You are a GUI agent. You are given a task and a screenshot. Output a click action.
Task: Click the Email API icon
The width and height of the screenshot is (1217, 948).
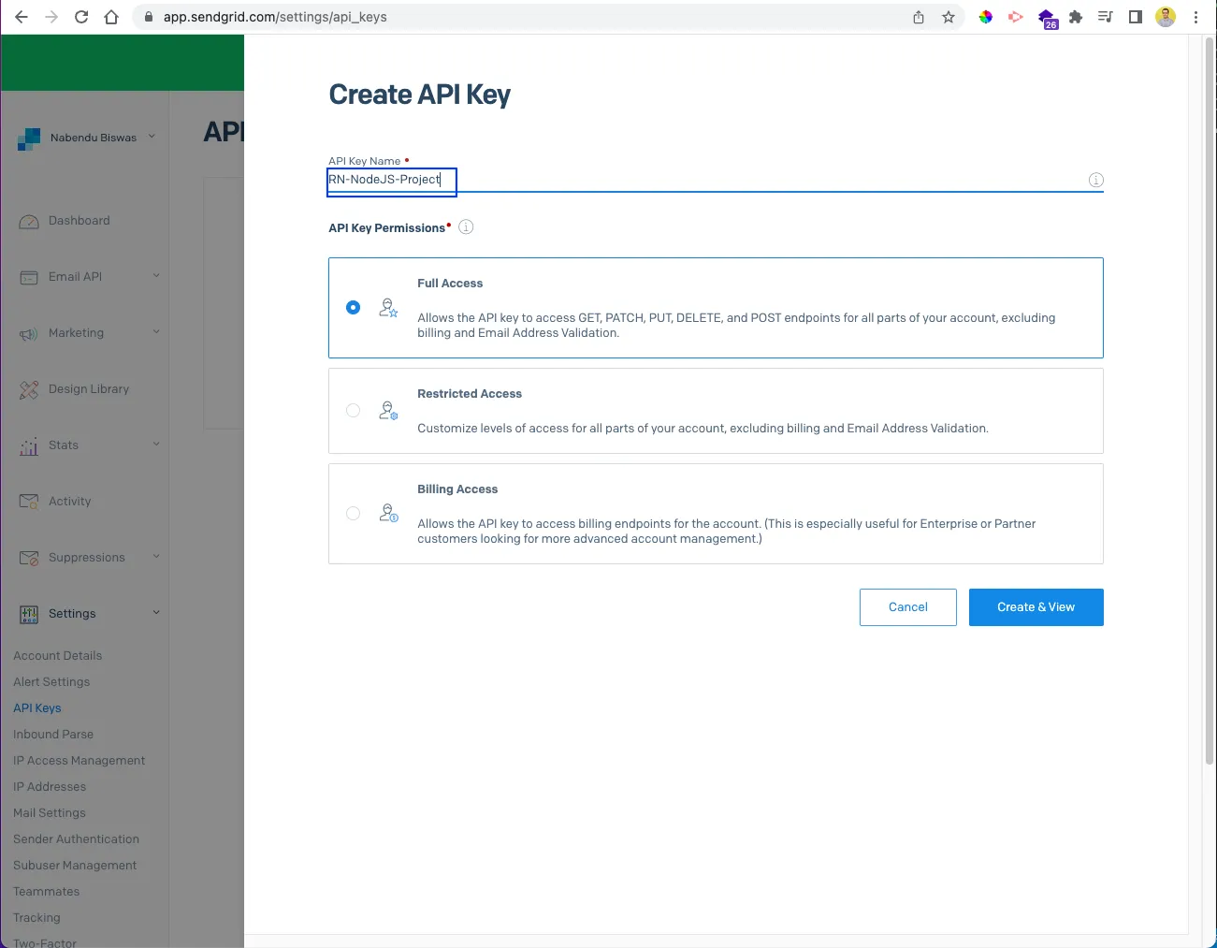[x=30, y=277]
